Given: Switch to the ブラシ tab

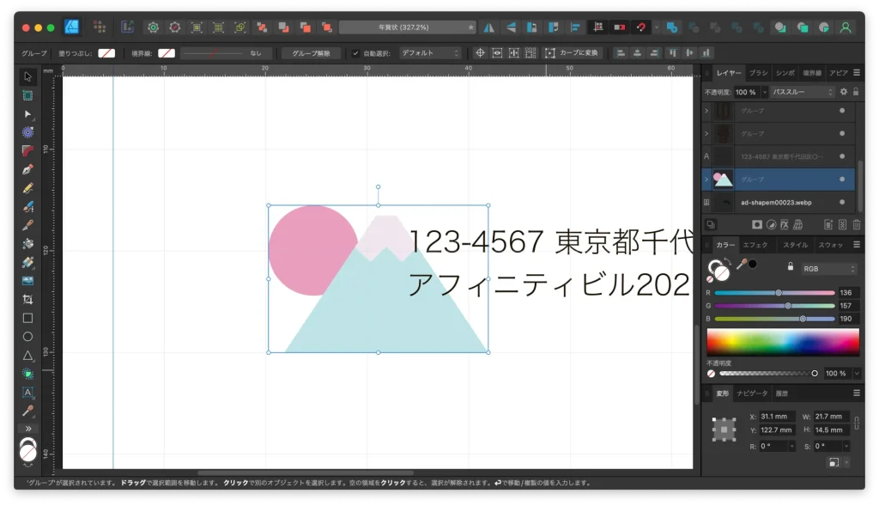Looking at the screenshot, I should click(x=759, y=73).
